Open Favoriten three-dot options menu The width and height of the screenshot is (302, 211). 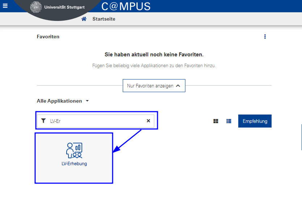click(x=265, y=36)
